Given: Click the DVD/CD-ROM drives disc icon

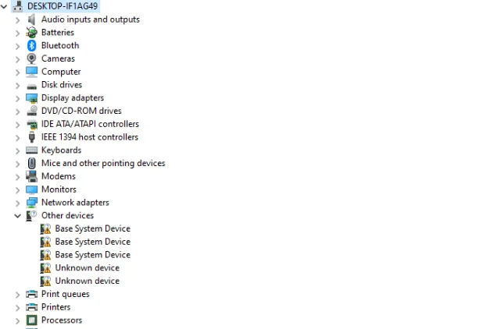Looking at the screenshot, I should click(x=32, y=111).
